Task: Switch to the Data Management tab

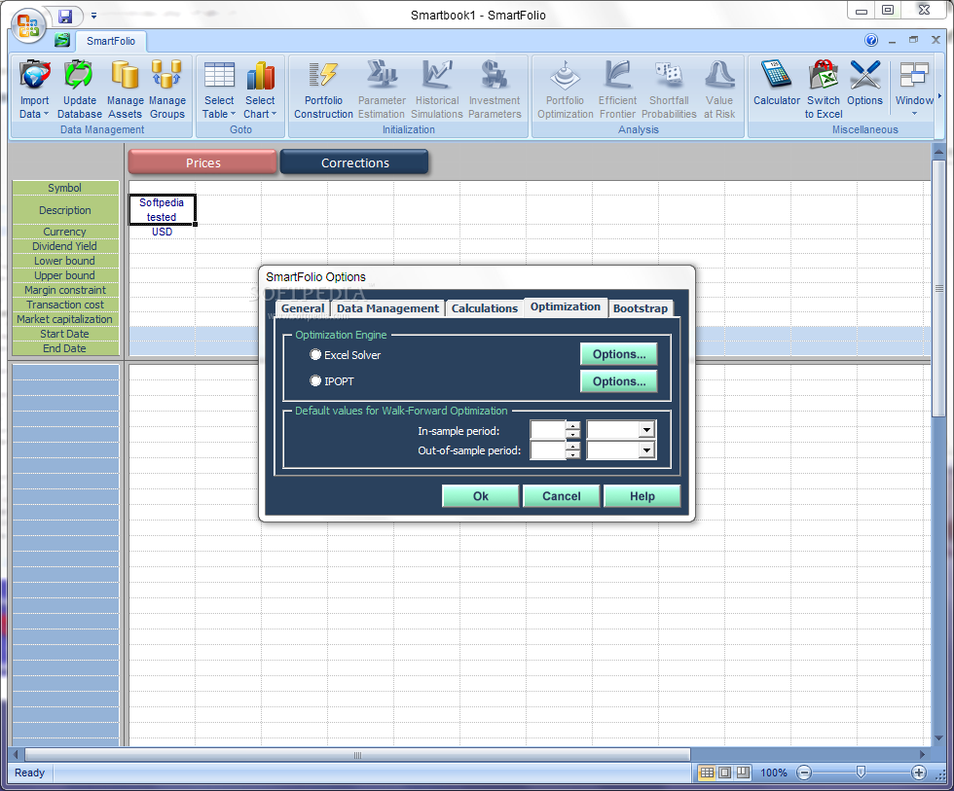Action: coord(387,308)
